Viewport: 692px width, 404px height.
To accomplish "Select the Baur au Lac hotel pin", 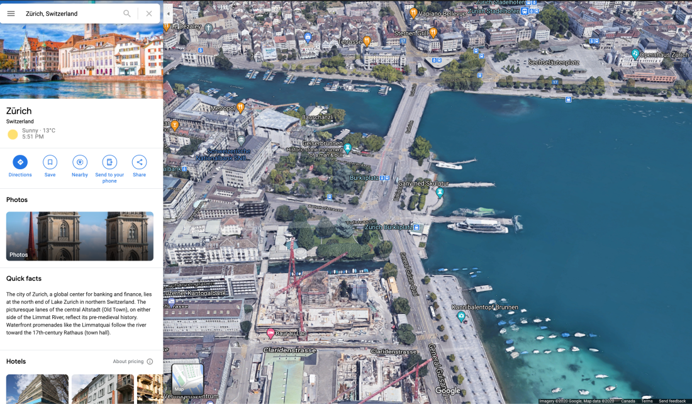I will pos(271,334).
